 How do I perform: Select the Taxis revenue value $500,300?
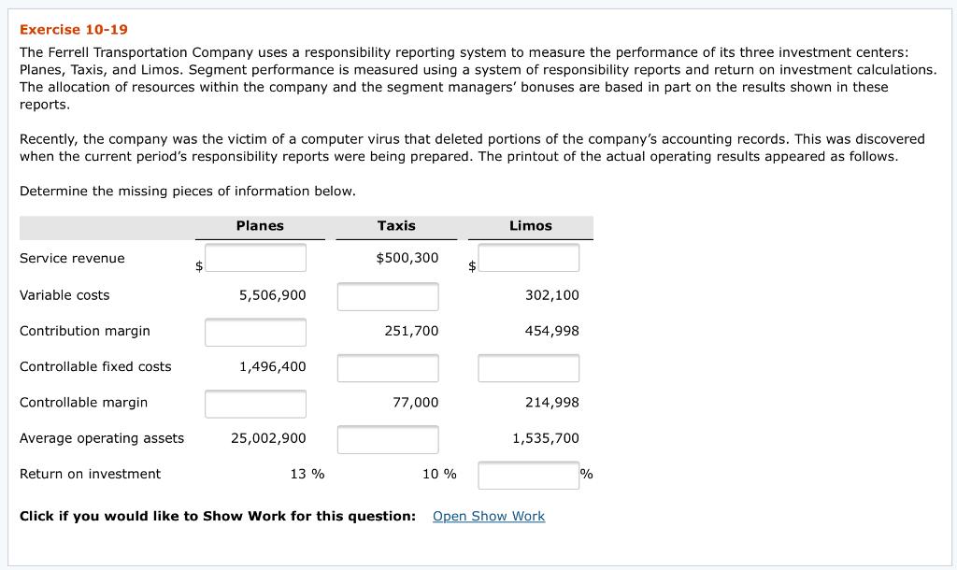tap(407, 258)
